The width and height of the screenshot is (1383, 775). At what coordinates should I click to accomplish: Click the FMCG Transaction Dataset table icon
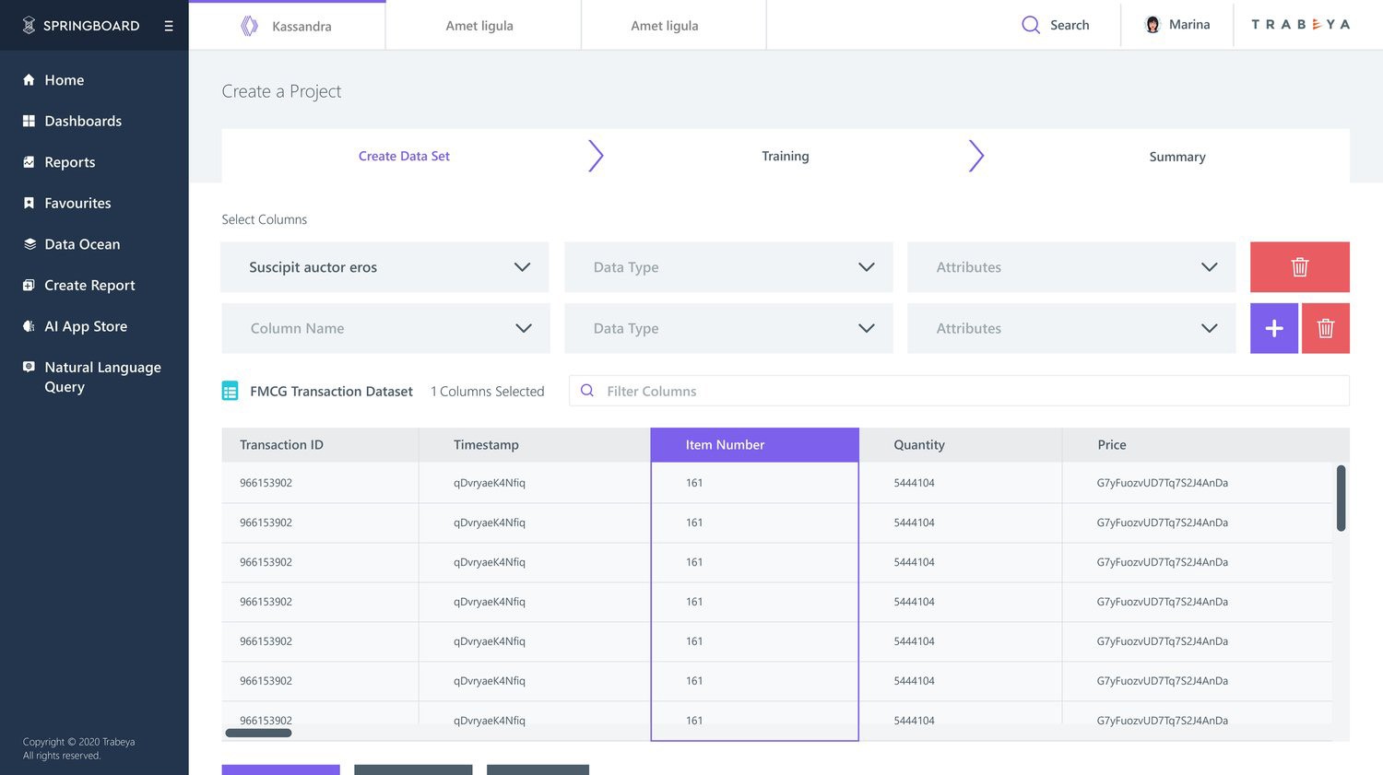(230, 392)
